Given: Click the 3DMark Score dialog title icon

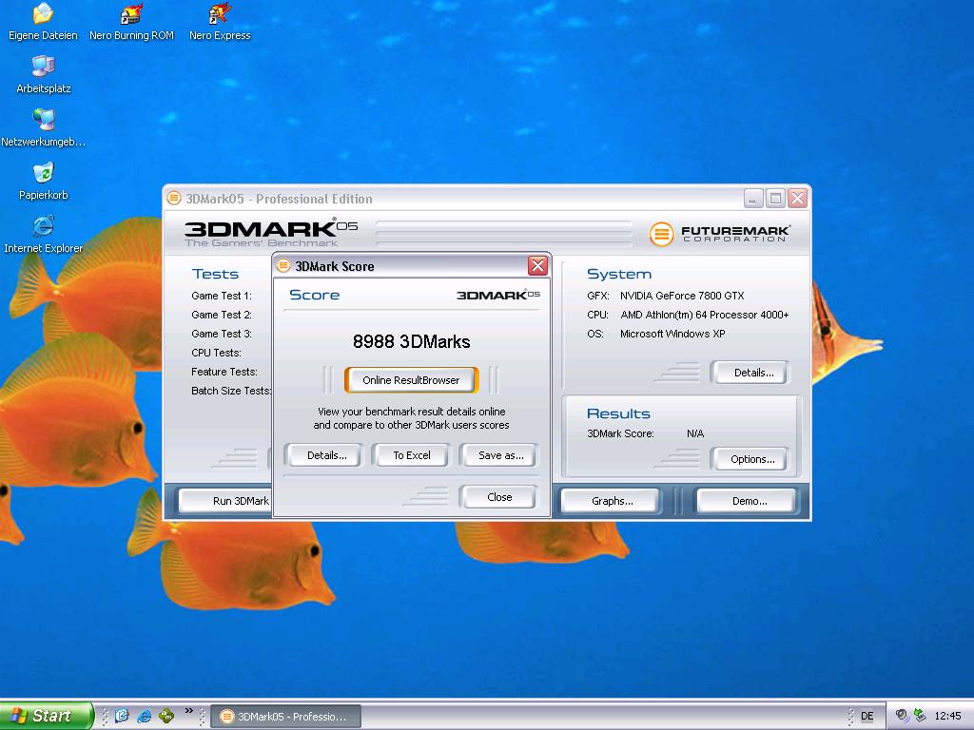Looking at the screenshot, I should [283, 266].
